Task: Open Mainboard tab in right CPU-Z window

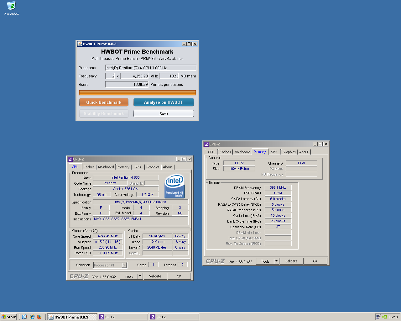Action: [x=242, y=152]
